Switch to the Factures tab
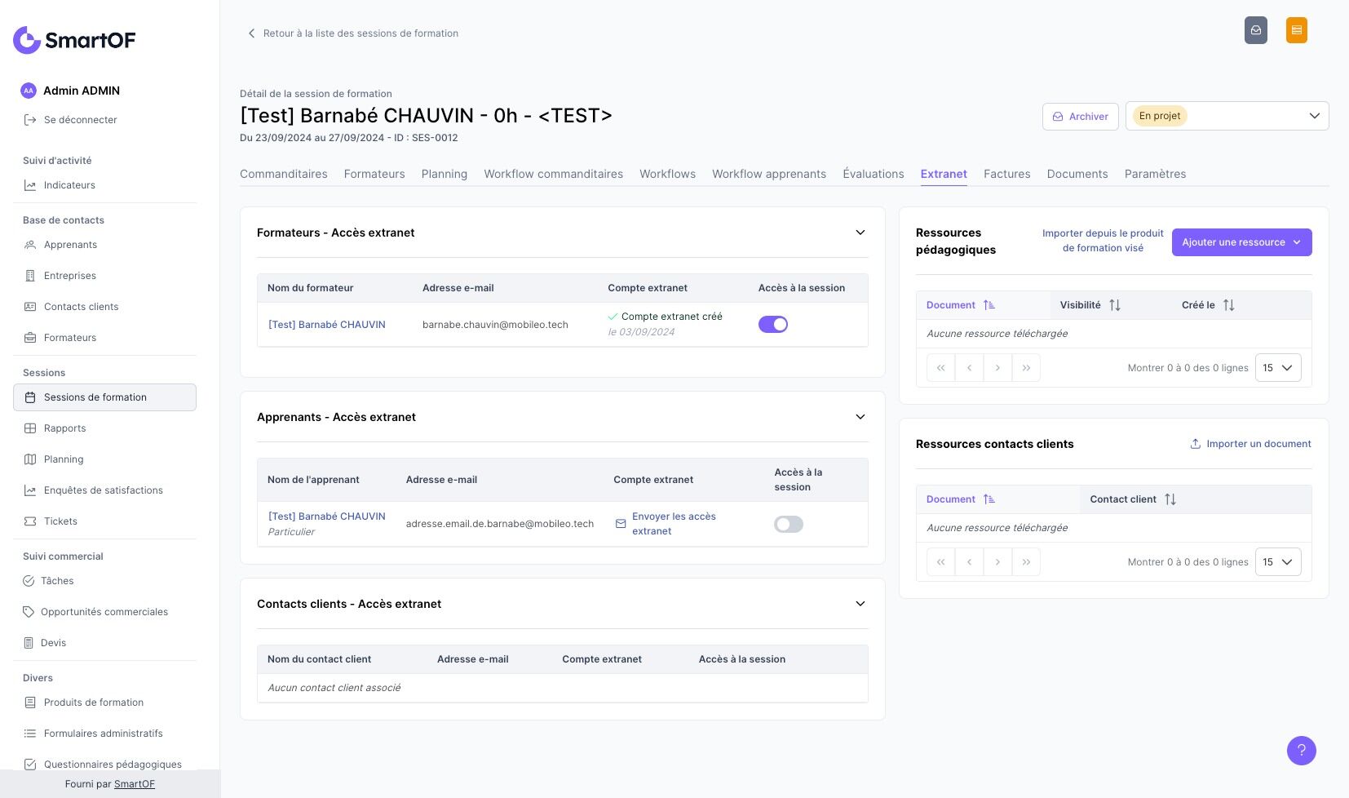 tap(1006, 174)
